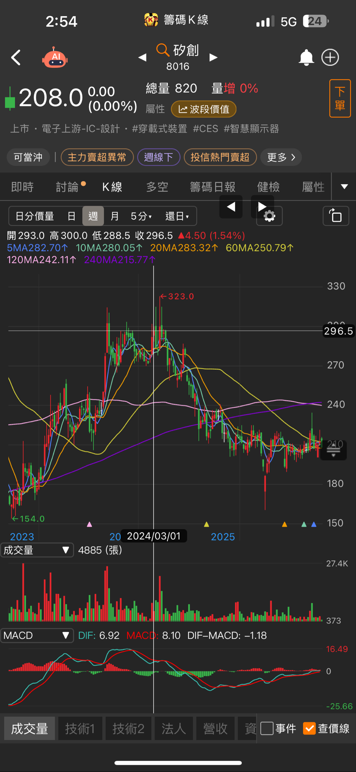Tap the 2024/03/01 crosshair date label
The image size is (356, 772).
[x=154, y=536]
